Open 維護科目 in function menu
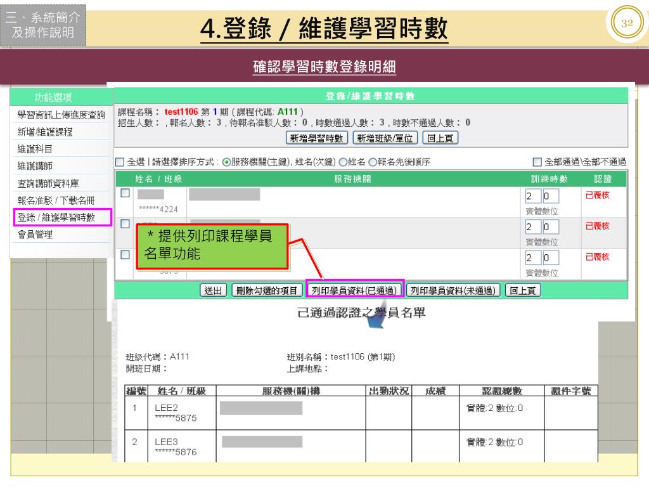 coord(35,150)
